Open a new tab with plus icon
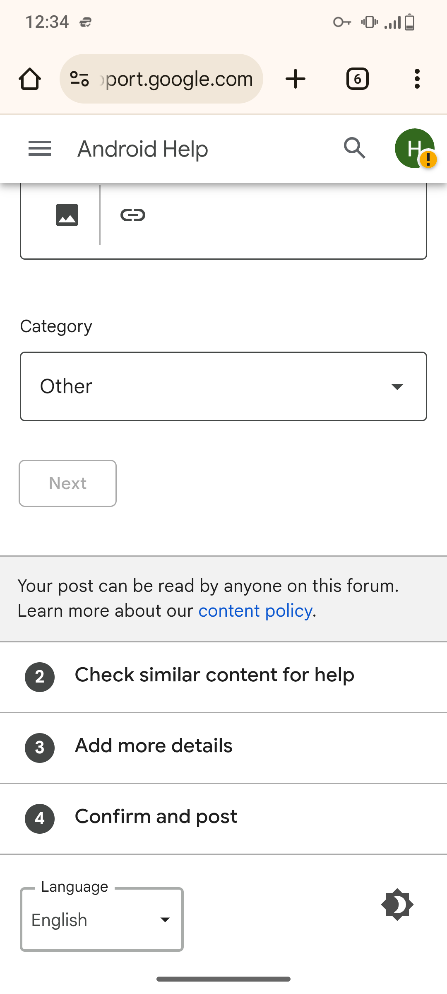Image resolution: width=447 pixels, height=994 pixels. [296, 79]
